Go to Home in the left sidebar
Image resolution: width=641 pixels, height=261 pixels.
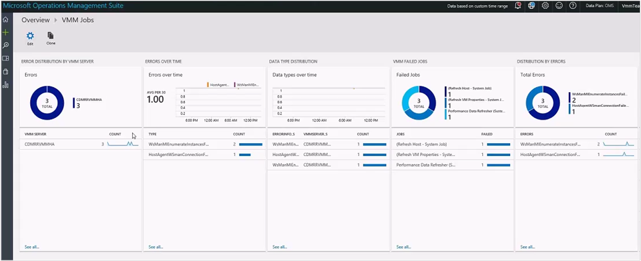coord(5,19)
